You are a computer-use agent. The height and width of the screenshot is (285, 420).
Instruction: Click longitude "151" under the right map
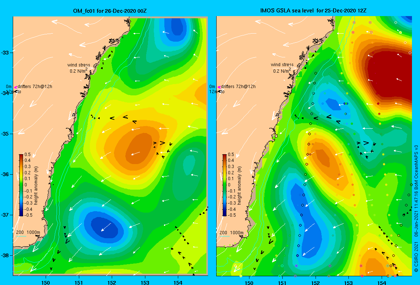pyautogui.click(x=282, y=282)
